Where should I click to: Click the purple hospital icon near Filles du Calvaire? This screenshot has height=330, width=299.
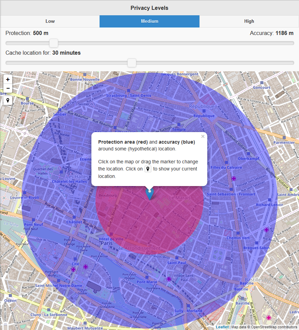pyautogui.click(x=234, y=179)
